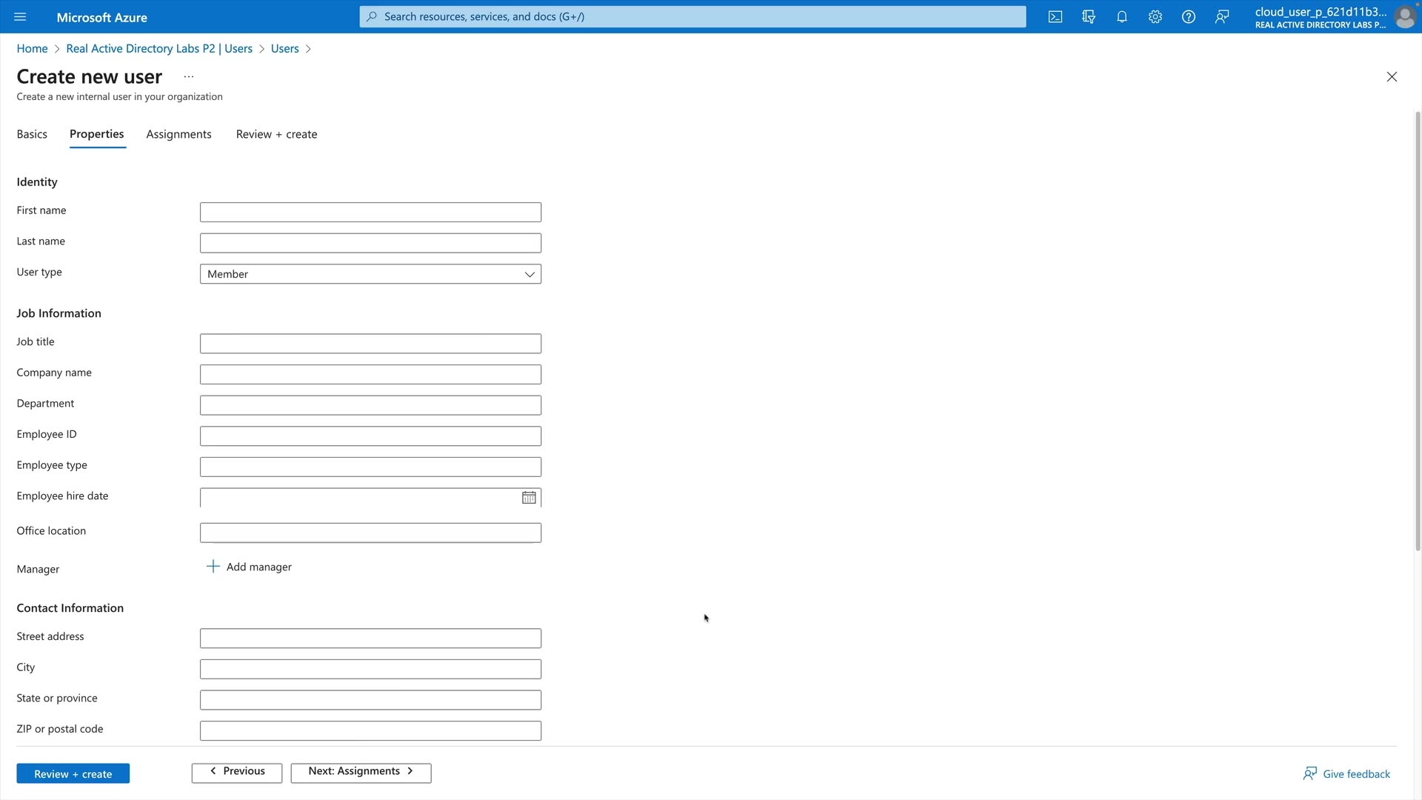
Task: Open the portal settings gear
Action: 1155,17
